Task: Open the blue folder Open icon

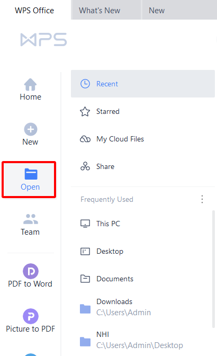Action: tap(31, 174)
